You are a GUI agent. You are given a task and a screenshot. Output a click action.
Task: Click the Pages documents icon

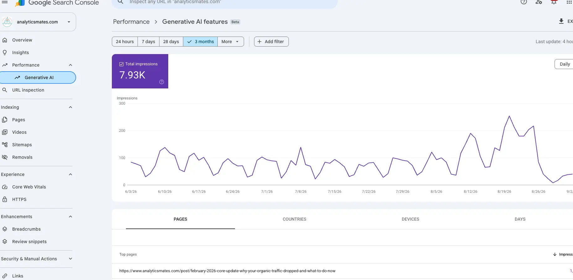pos(5,120)
